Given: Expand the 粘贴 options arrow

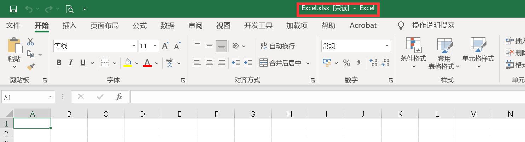Looking at the screenshot, I should coord(14,67).
